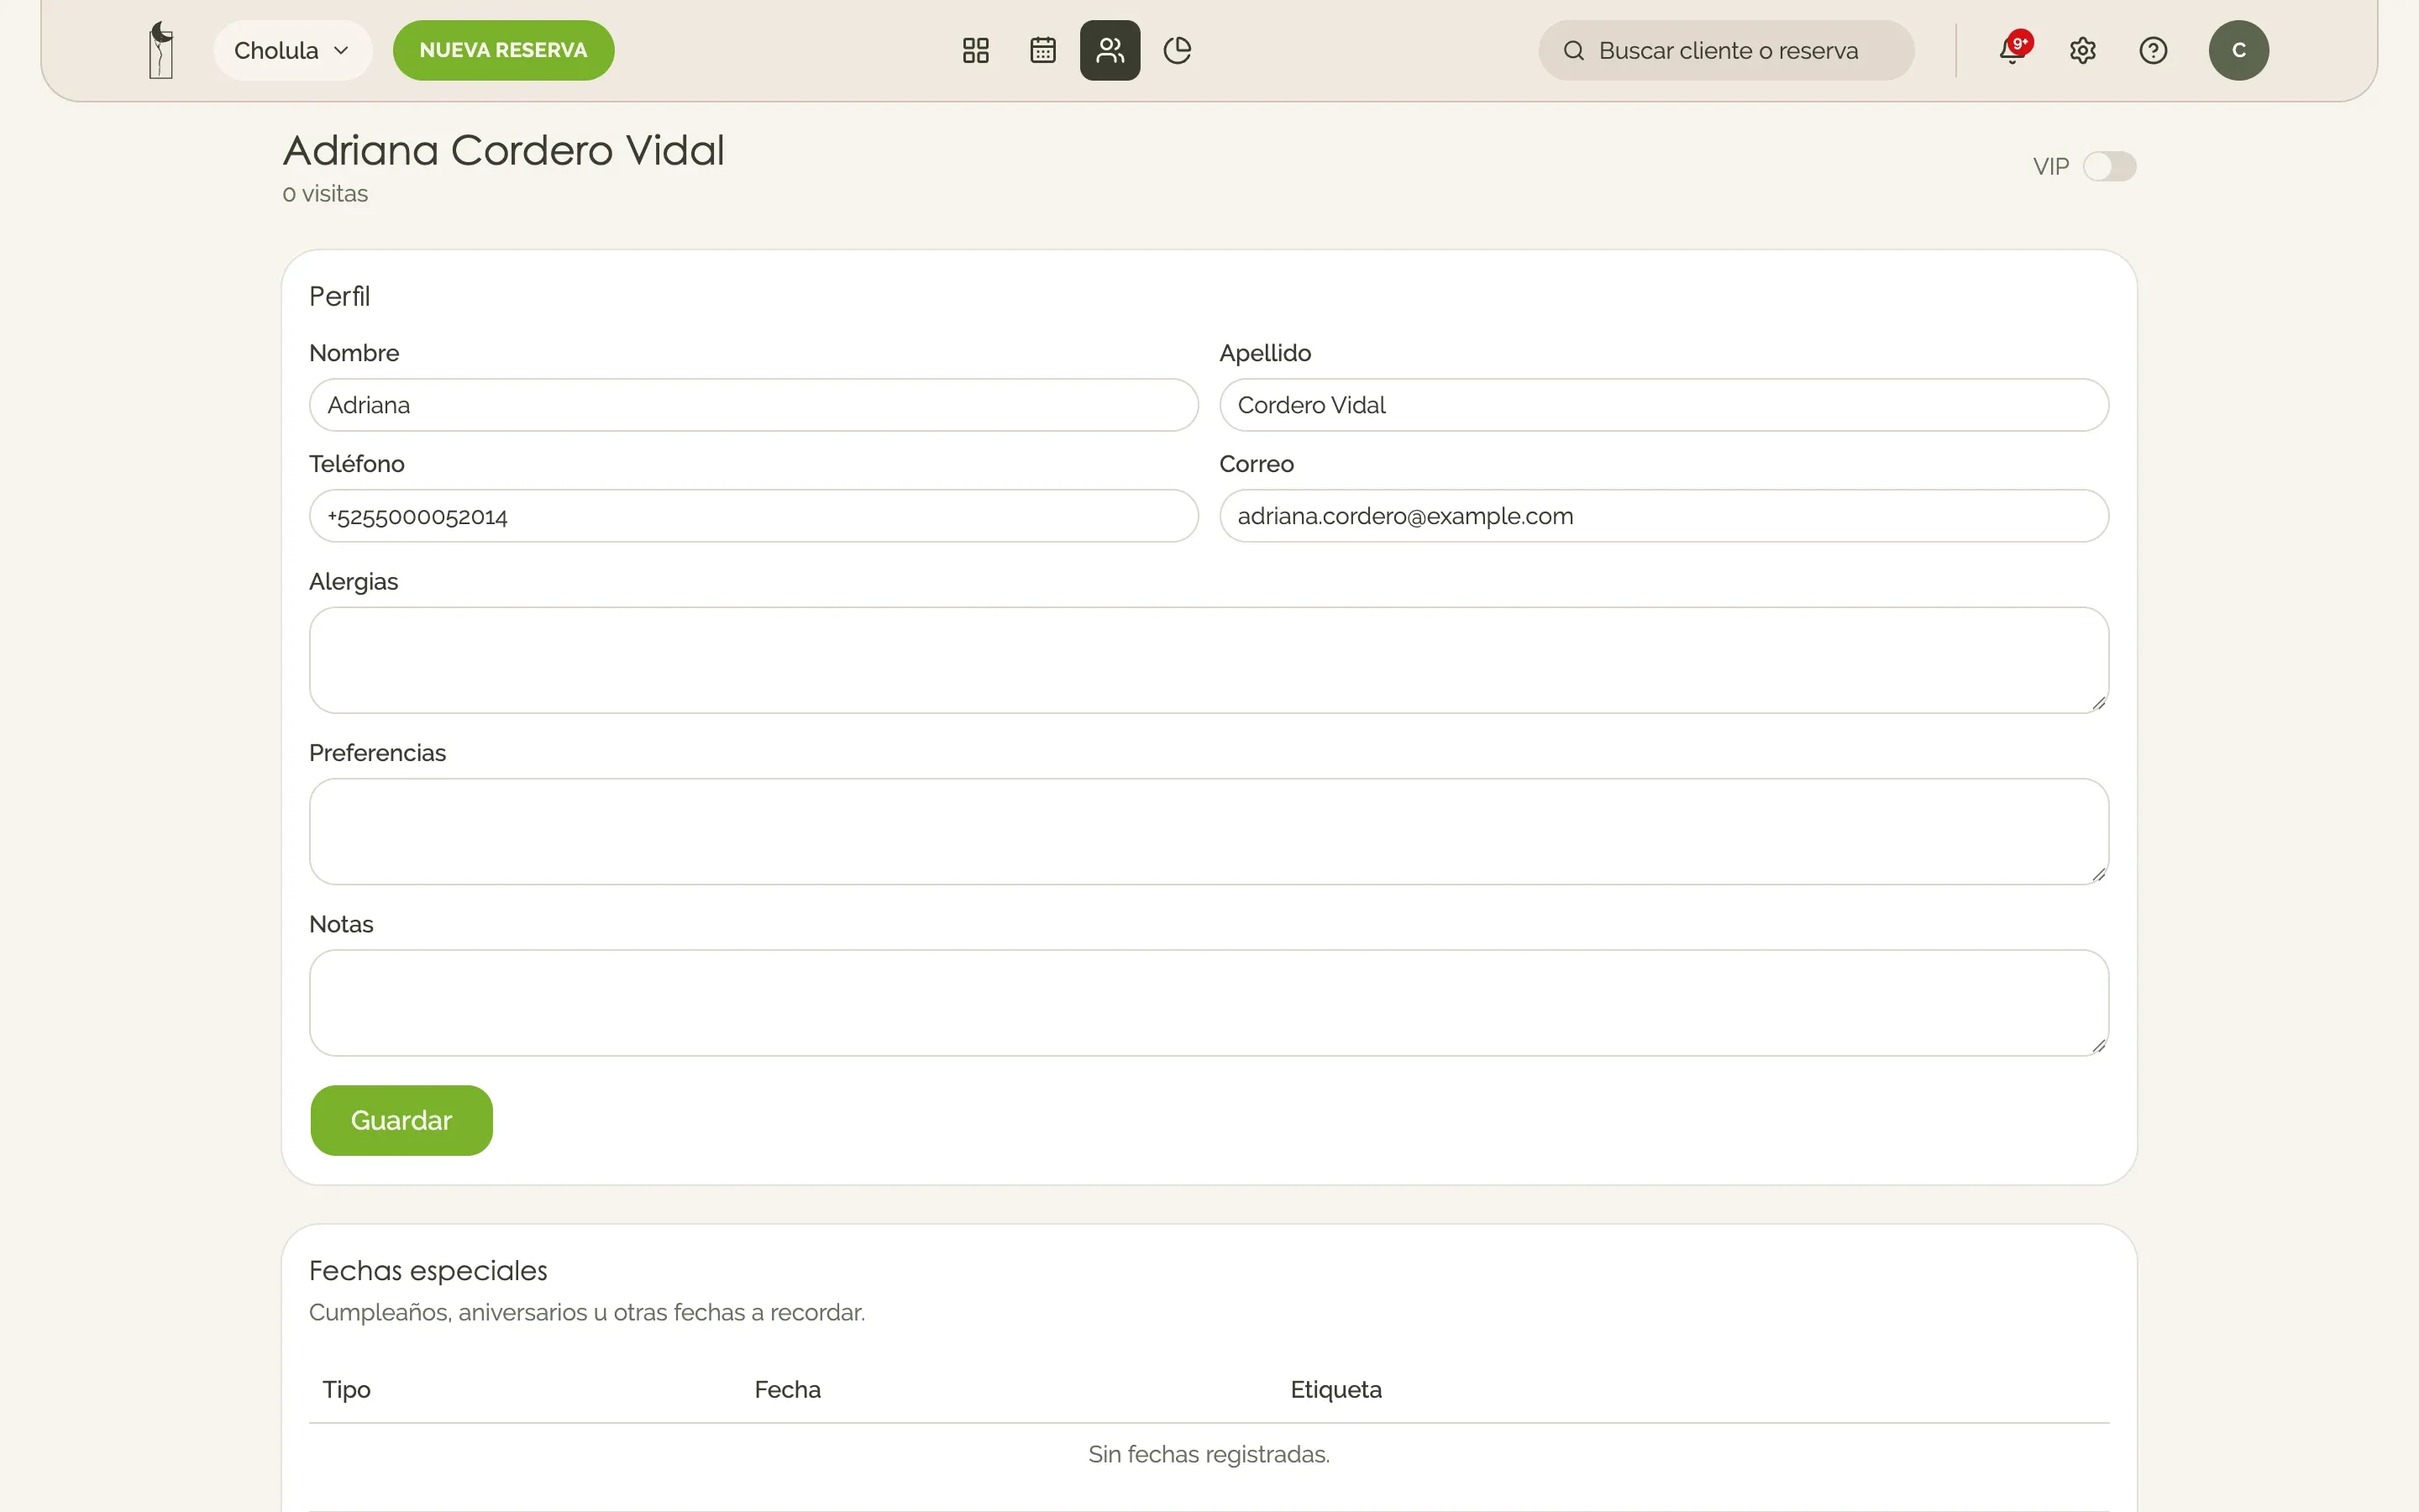Click the Teléfono input field
Screen dimensions: 2419x1512
753,516
